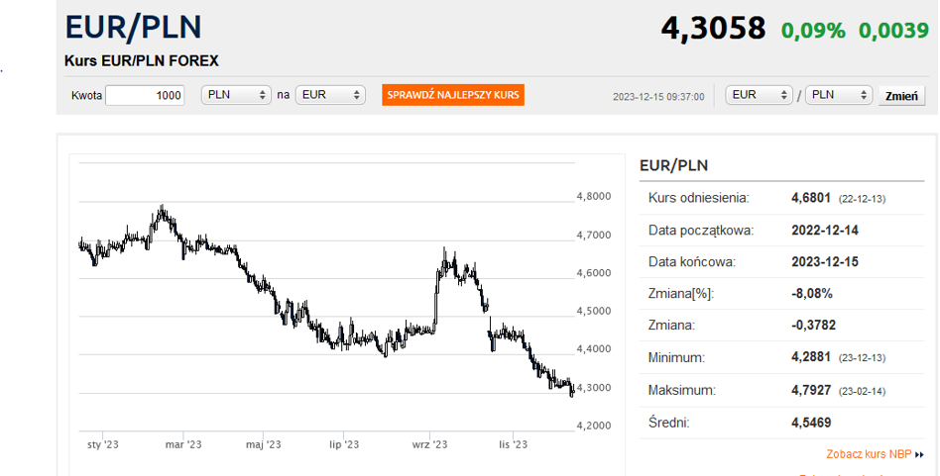
Task: Select the Maksimum value 4,7927
Action: point(812,390)
